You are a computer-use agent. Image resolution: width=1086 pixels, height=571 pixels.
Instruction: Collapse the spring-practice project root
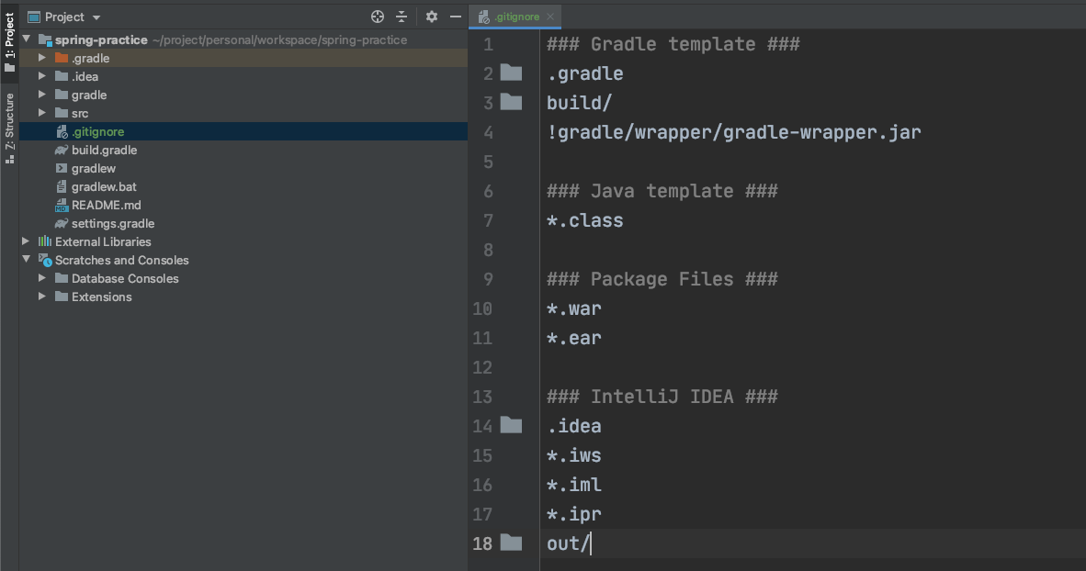click(x=27, y=39)
